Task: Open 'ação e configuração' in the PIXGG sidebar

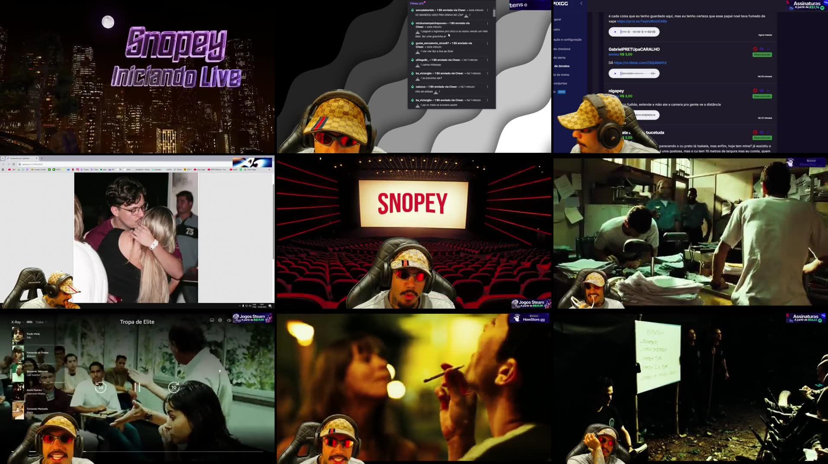Action: coord(568,40)
